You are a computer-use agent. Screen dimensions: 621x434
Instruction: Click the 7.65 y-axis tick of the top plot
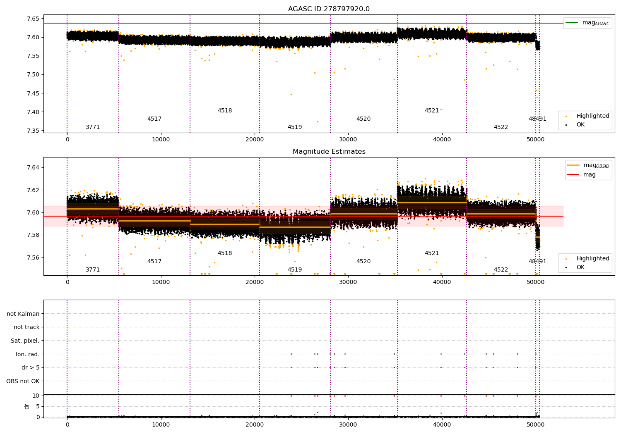pyautogui.click(x=33, y=19)
